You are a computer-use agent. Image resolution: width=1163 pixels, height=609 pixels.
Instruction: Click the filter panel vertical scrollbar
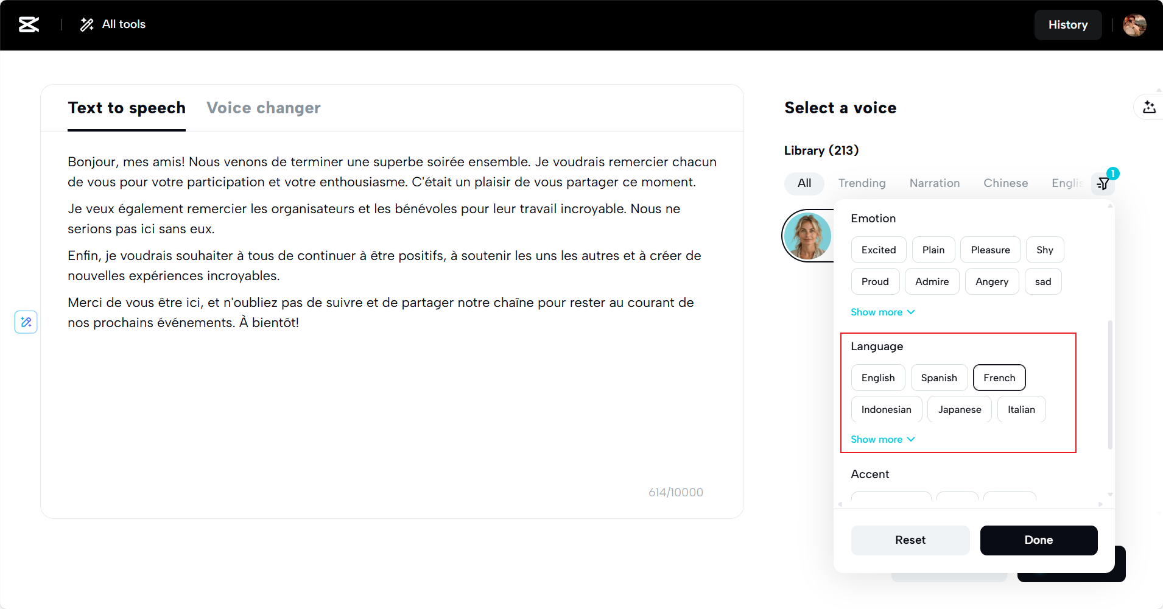1110,385
